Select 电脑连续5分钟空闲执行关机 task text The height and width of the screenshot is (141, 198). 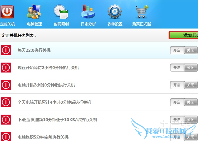[x=43, y=137]
